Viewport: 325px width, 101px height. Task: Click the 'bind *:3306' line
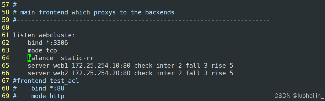pos(48,42)
